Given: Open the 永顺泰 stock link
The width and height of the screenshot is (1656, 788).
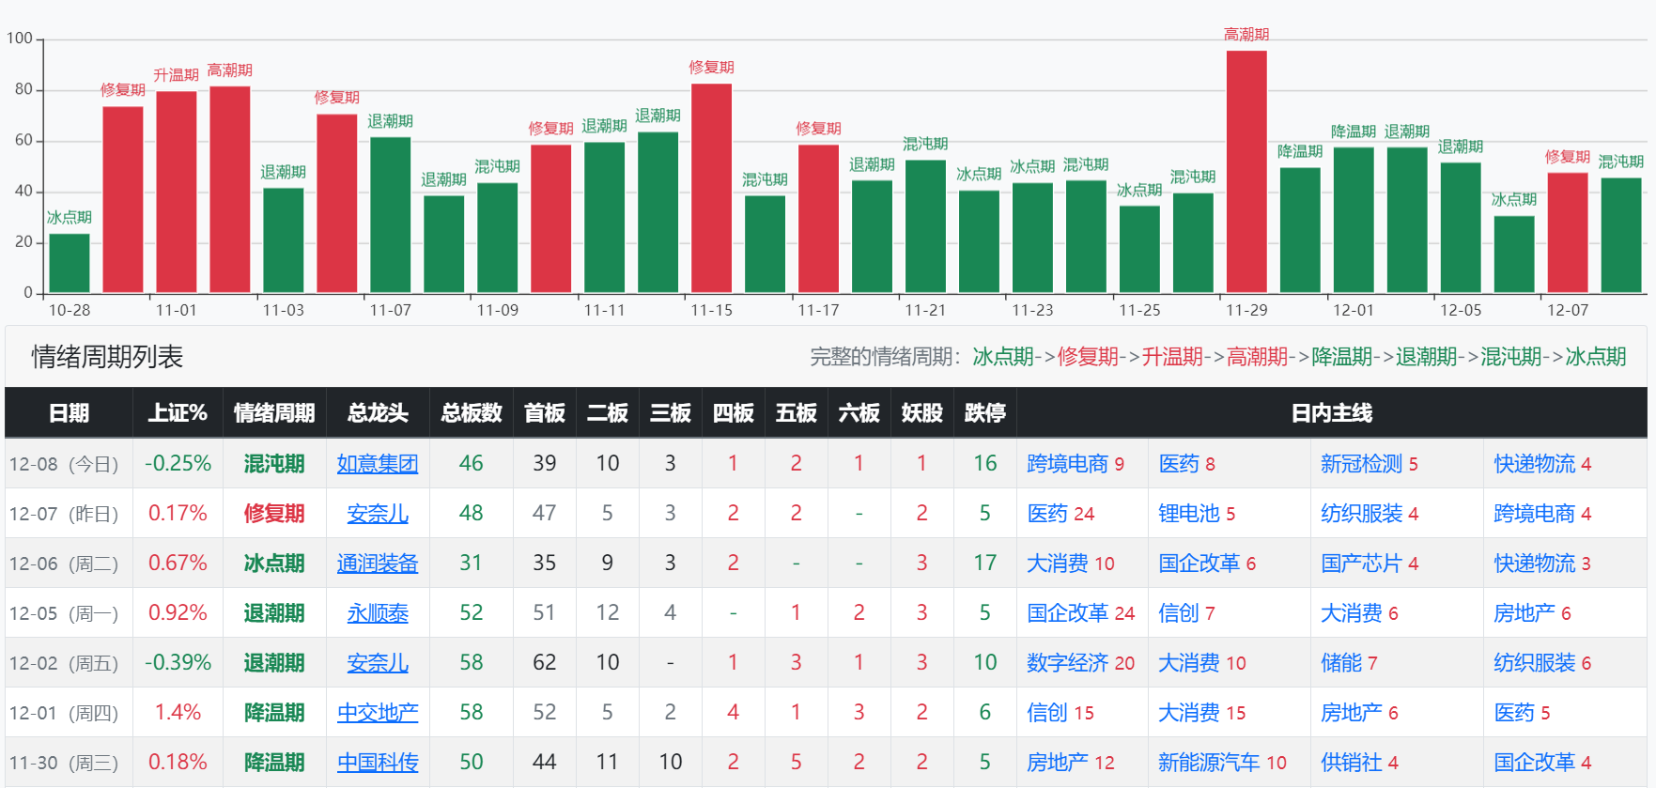Looking at the screenshot, I should (x=378, y=613).
